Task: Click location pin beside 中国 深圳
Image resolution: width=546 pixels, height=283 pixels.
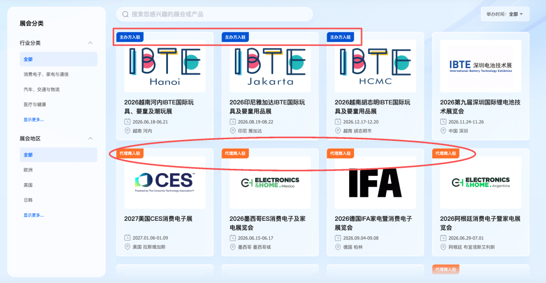Action: coord(443,131)
